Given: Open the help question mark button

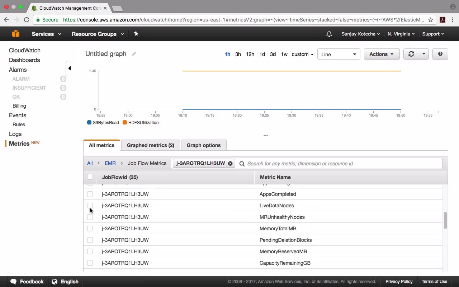Looking at the screenshot, I should click(x=440, y=54).
